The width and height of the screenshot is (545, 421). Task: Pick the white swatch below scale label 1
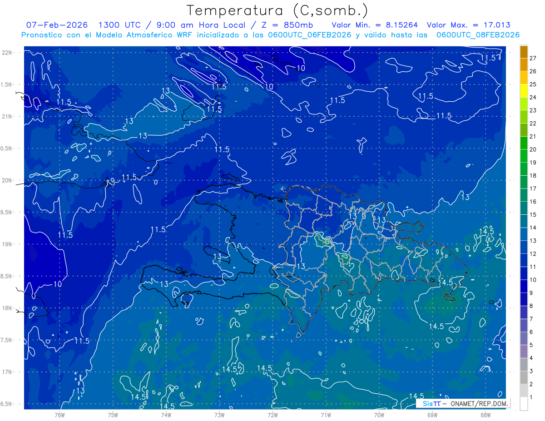point(524,403)
